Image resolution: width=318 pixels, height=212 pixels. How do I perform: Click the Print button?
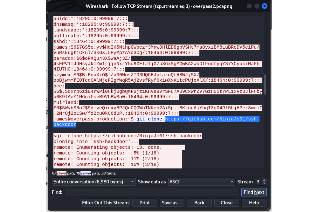[x=145, y=203]
